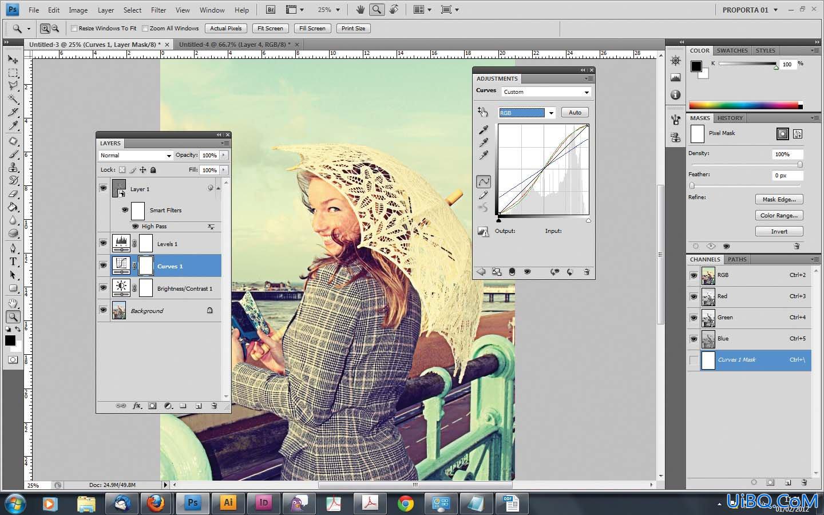Hide the Levels 1 layer
This screenshot has height=515, width=824.
tap(103, 243)
